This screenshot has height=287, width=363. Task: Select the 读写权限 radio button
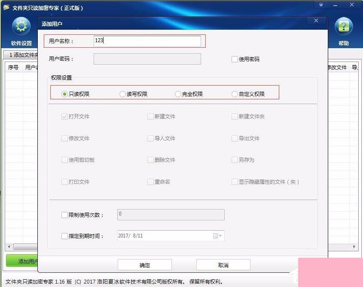pos(122,94)
